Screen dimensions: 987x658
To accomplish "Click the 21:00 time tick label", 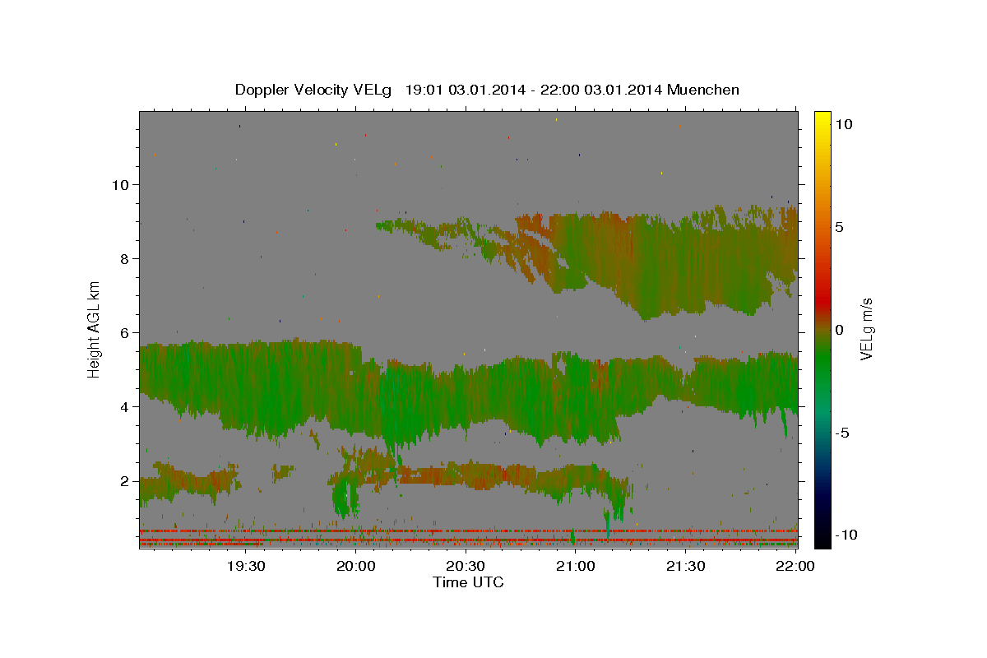I will click(x=575, y=567).
